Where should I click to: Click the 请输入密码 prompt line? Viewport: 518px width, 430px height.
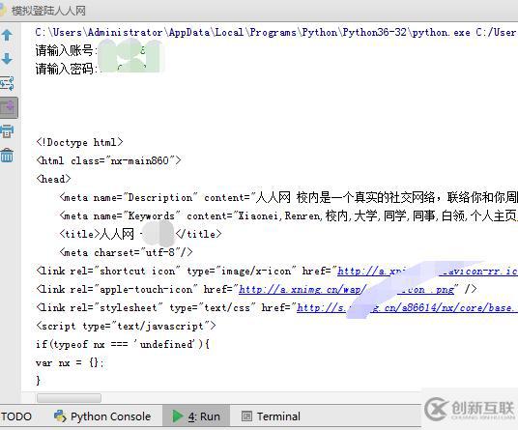click(67, 69)
